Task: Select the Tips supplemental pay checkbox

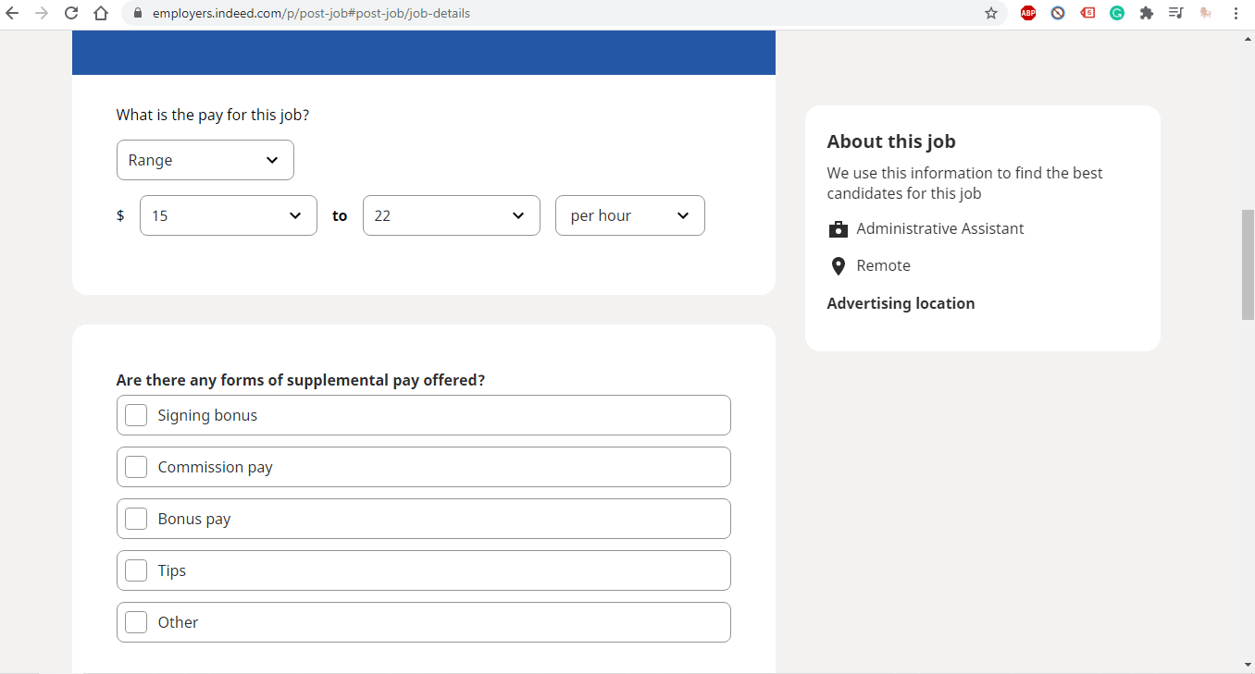Action: 136,570
